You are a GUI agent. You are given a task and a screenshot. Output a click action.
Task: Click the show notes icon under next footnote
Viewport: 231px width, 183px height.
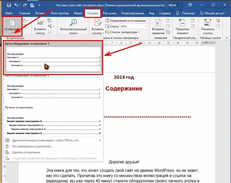(50, 32)
